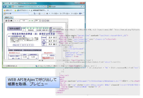Open the ページ(P) menu

click(55, 14)
